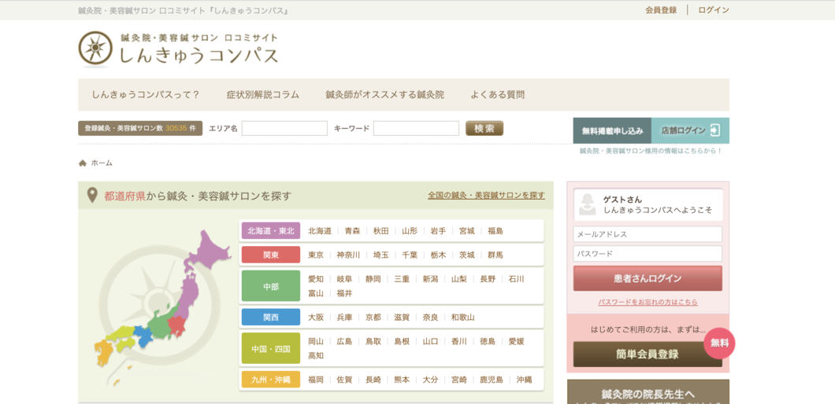
Task: Click 全国の鍼灸・美容鍼サロンを探す link
Action: (x=486, y=196)
